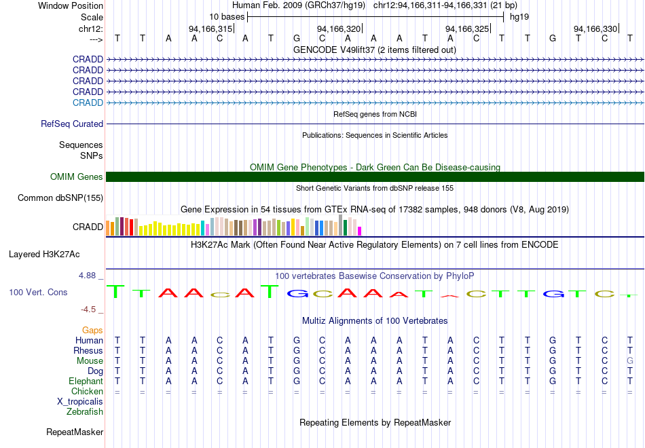Open the GENCODE V49lift37 track title
The width and height of the screenshot is (645, 448).
pyautogui.click(x=374, y=50)
